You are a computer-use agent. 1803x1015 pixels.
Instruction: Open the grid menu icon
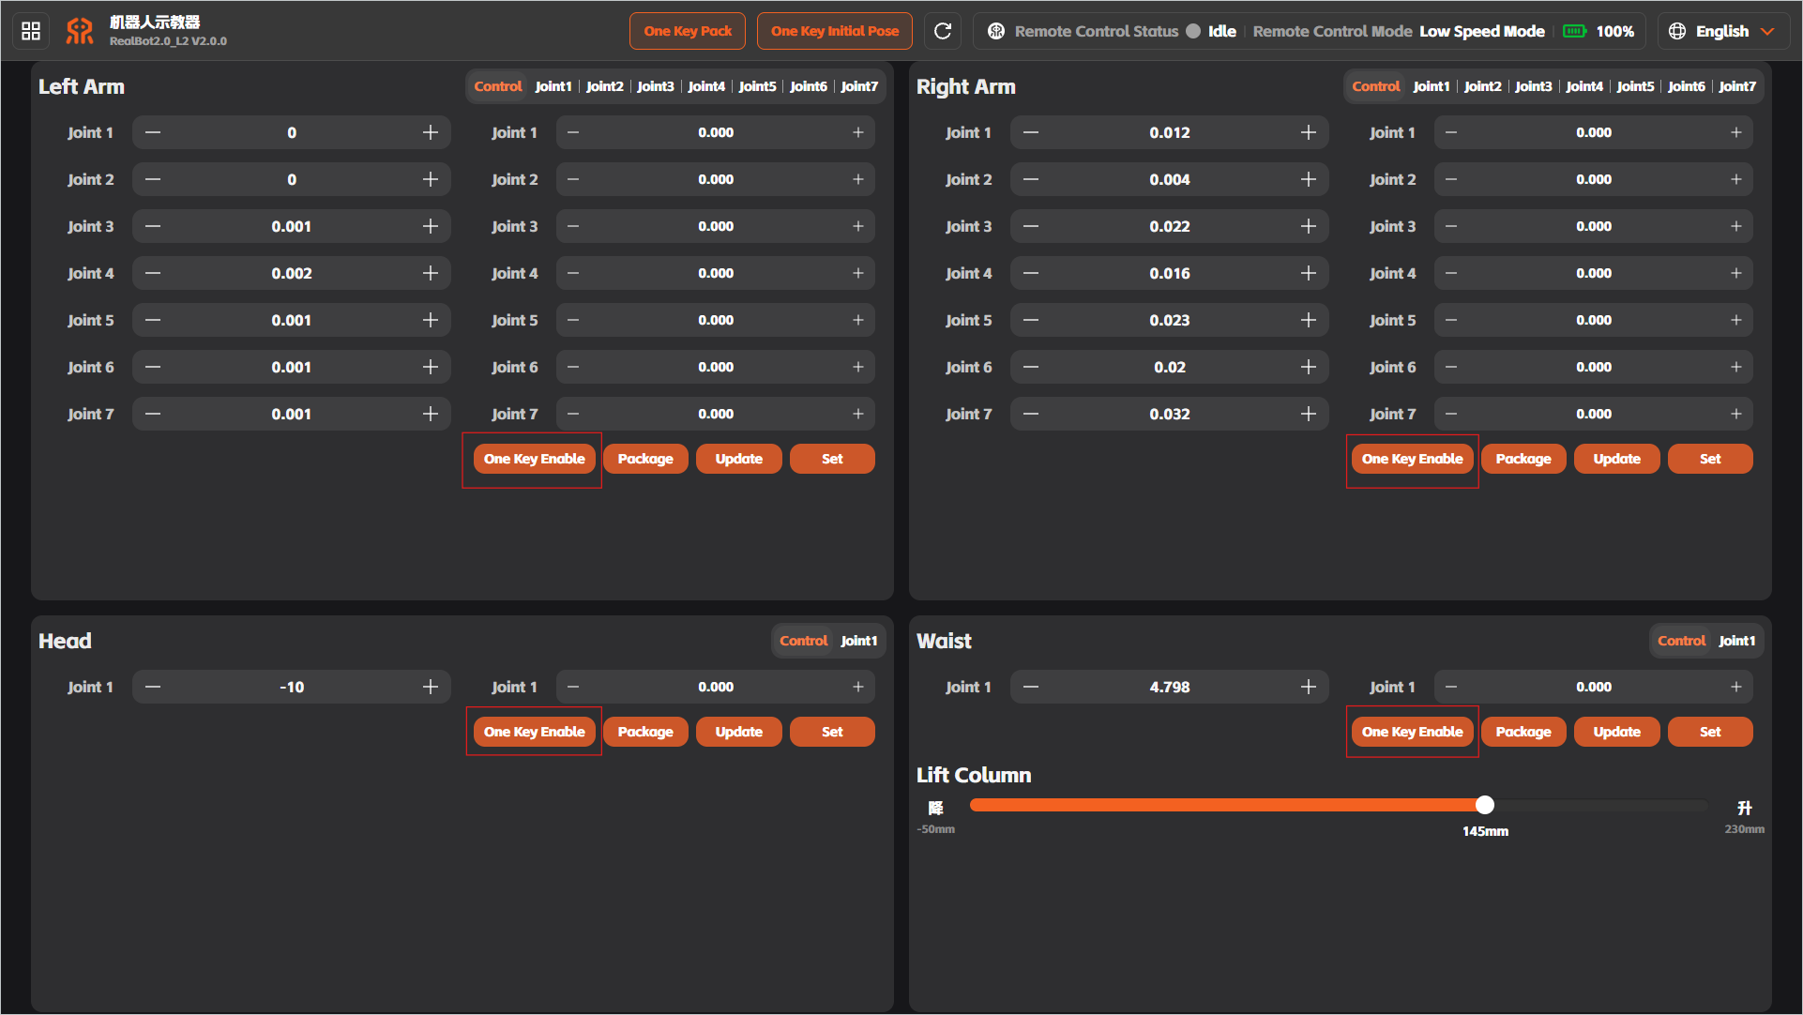[31, 31]
